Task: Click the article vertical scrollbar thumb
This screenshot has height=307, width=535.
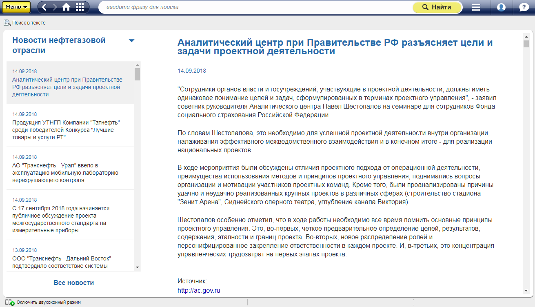Action: [x=526, y=44]
